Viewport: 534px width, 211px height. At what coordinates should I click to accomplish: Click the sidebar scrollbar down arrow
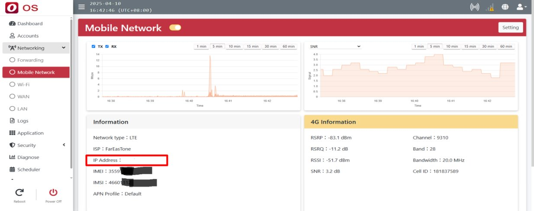click(x=71, y=178)
